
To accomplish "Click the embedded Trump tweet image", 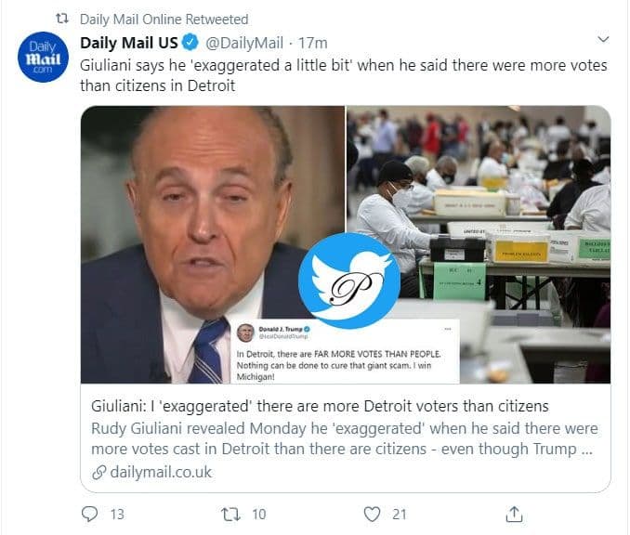I will pyautogui.click(x=346, y=353).
